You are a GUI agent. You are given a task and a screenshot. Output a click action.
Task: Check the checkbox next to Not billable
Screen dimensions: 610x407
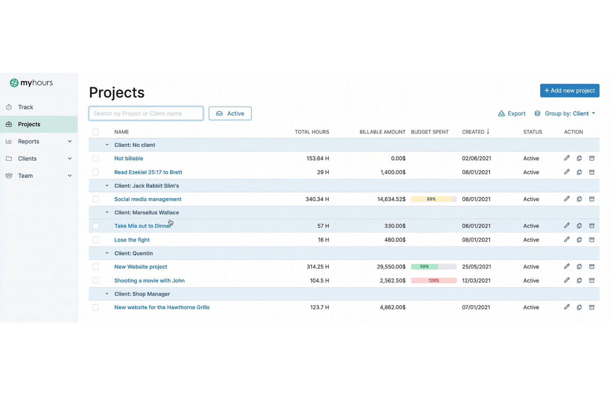(x=96, y=158)
